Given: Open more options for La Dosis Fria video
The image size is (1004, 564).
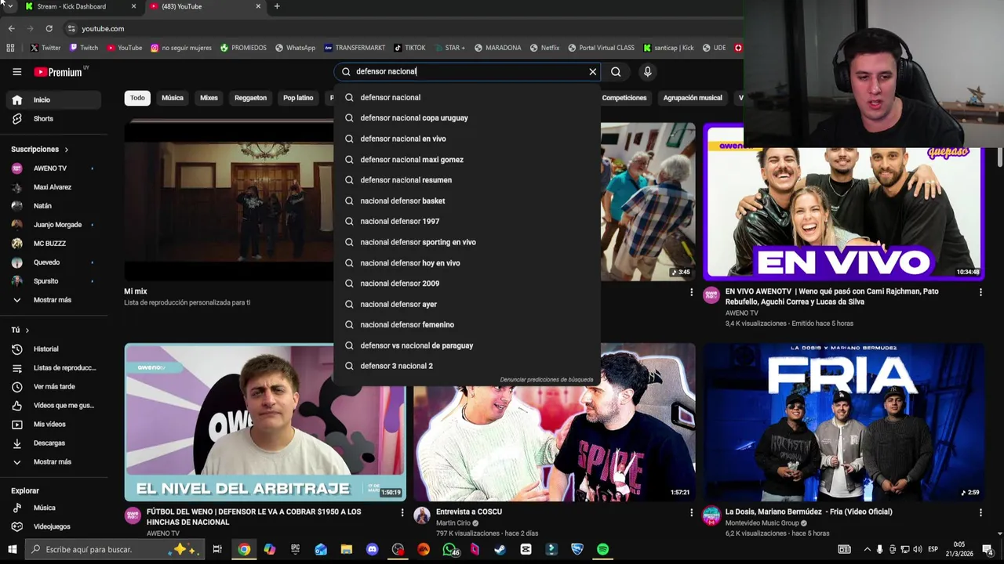Looking at the screenshot, I should pyautogui.click(x=980, y=512).
